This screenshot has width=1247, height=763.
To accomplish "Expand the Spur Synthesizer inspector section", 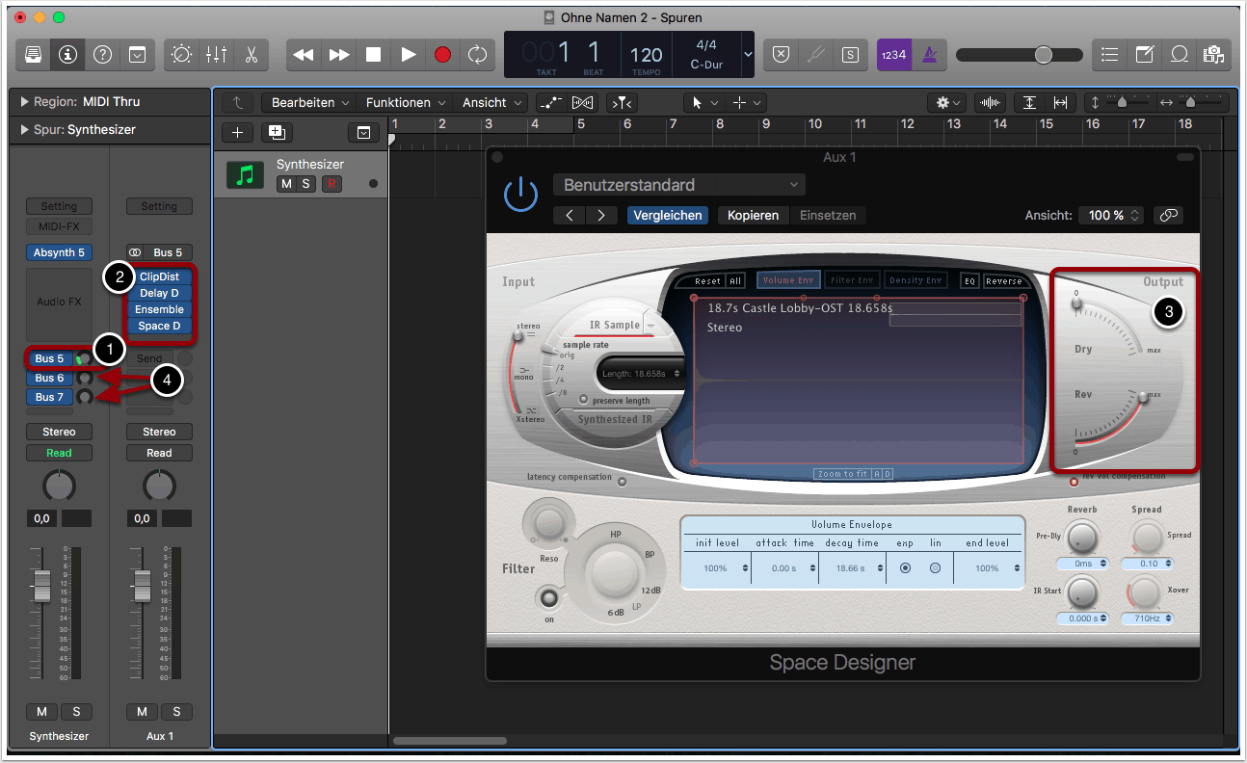I will [24, 130].
